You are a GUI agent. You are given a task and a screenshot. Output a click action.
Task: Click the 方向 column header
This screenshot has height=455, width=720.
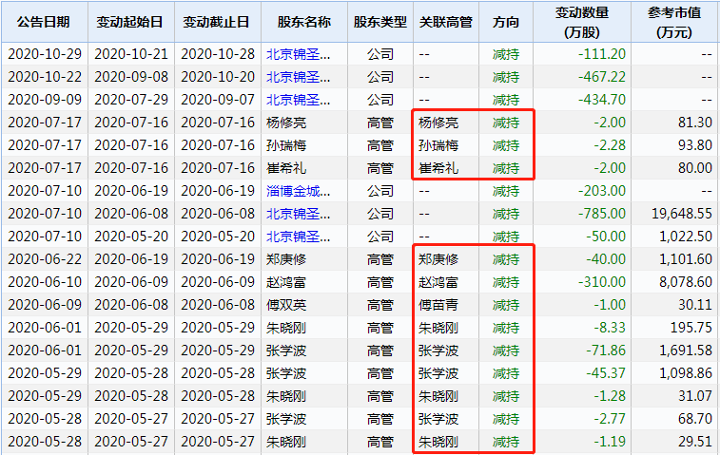(x=506, y=22)
